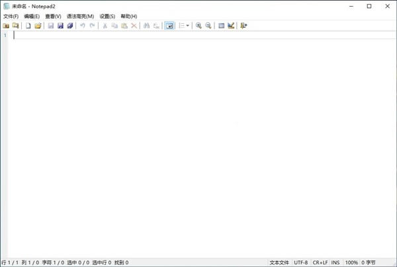Screen dimensions: 397x267
Task: Click the '100%' zoom level in status bar
Action: pyautogui.click(x=351, y=262)
